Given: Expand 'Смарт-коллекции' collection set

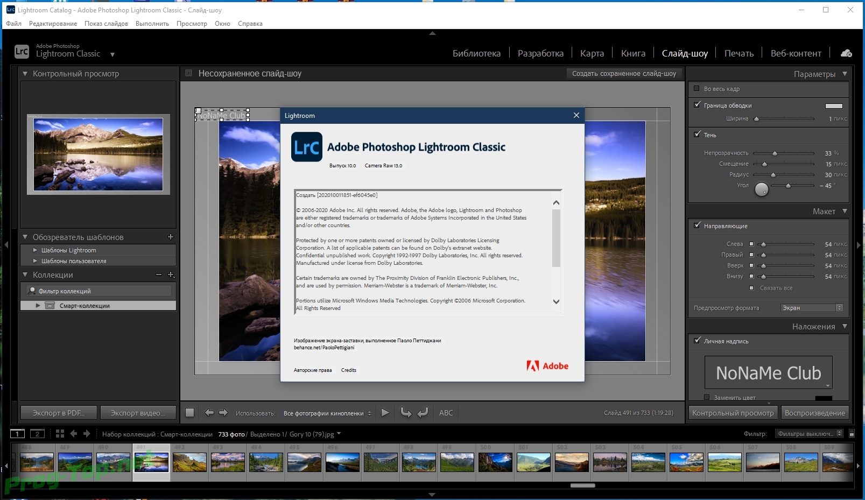Looking at the screenshot, I should click(x=38, y=305).
